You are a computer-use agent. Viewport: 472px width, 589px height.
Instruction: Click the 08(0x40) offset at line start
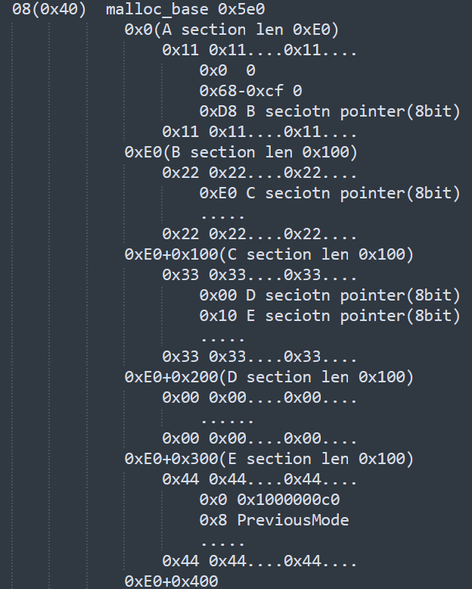click(x=49, y=10)
